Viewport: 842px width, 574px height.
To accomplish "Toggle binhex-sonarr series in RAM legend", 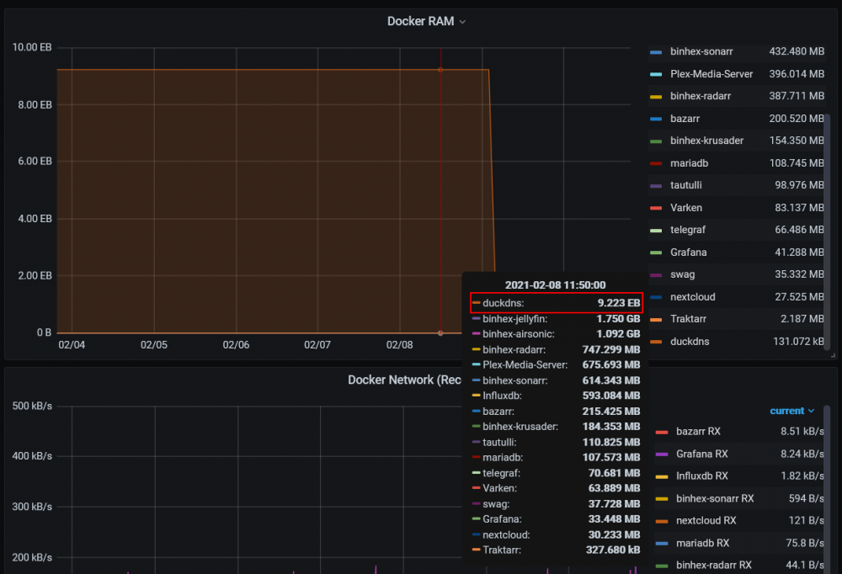I will [x=701, y=51].
